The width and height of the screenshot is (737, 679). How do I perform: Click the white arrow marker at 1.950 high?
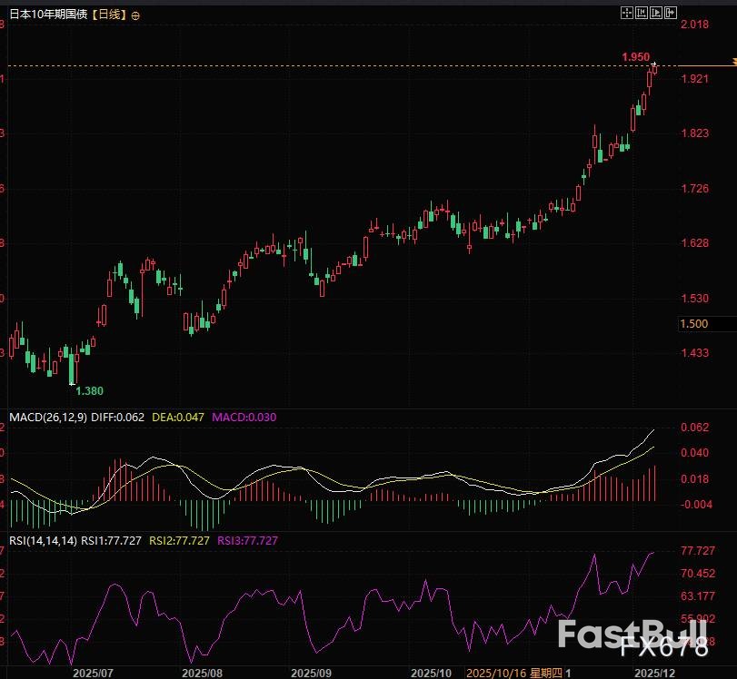click(654, 63)
